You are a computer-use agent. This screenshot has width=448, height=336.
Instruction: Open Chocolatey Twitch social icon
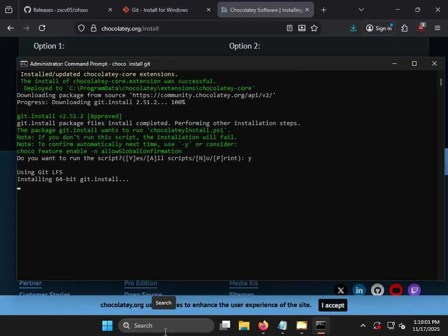pyautogui.click(x=414, y=290)
